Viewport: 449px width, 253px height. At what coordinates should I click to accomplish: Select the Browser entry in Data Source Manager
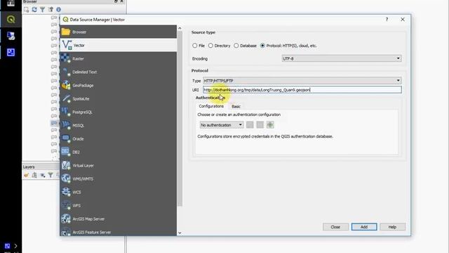pos(119,32)
